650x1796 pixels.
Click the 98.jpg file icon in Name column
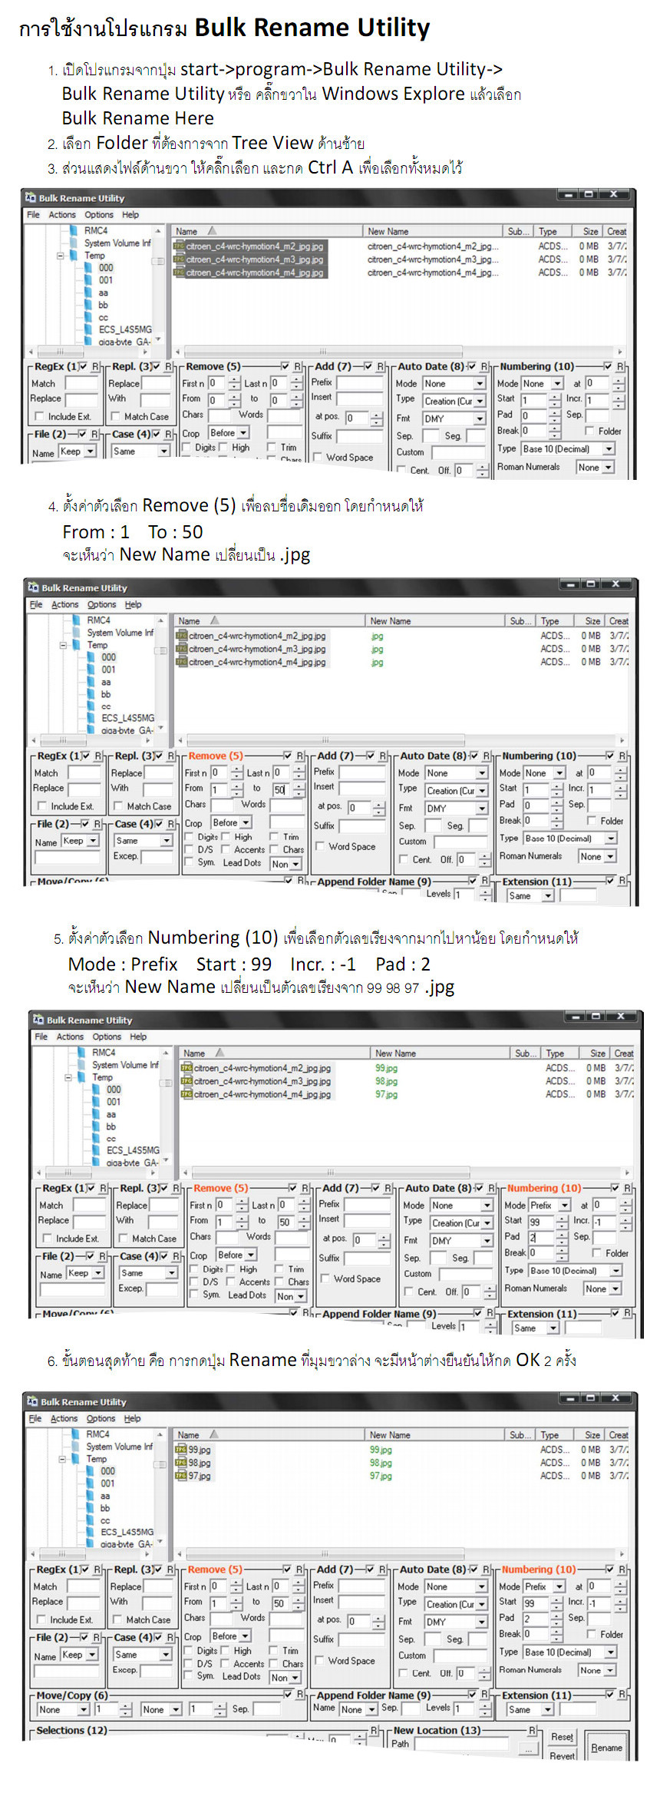[181, 1463]
